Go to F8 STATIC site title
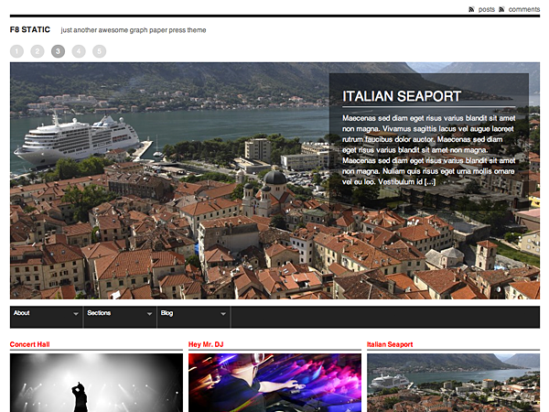Image resolution: width=549 pixels, height=412 pixels. pos(30,30)
